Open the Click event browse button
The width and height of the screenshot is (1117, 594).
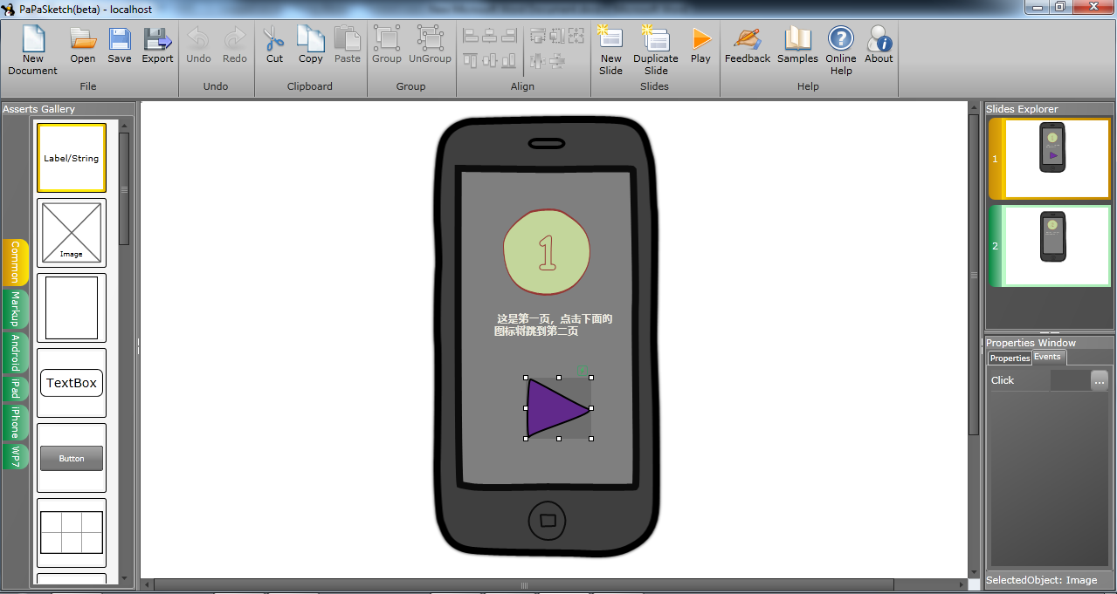1100,380
